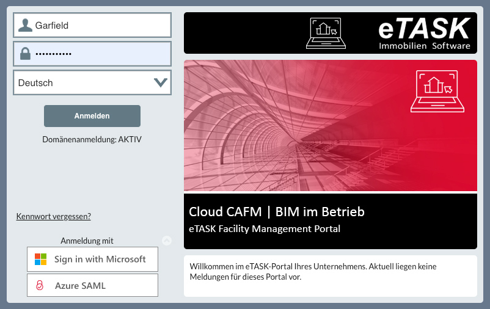
Task: Click the eTASK Facility Management Portal subtitle
Action: (x=265, y=229)
